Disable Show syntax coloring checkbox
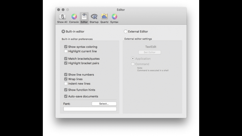 [x=66, y=47]
